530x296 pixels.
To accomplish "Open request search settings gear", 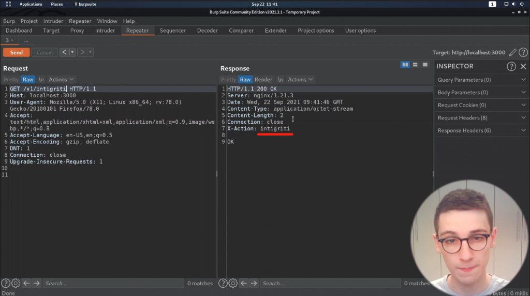I will click(16, 283).
